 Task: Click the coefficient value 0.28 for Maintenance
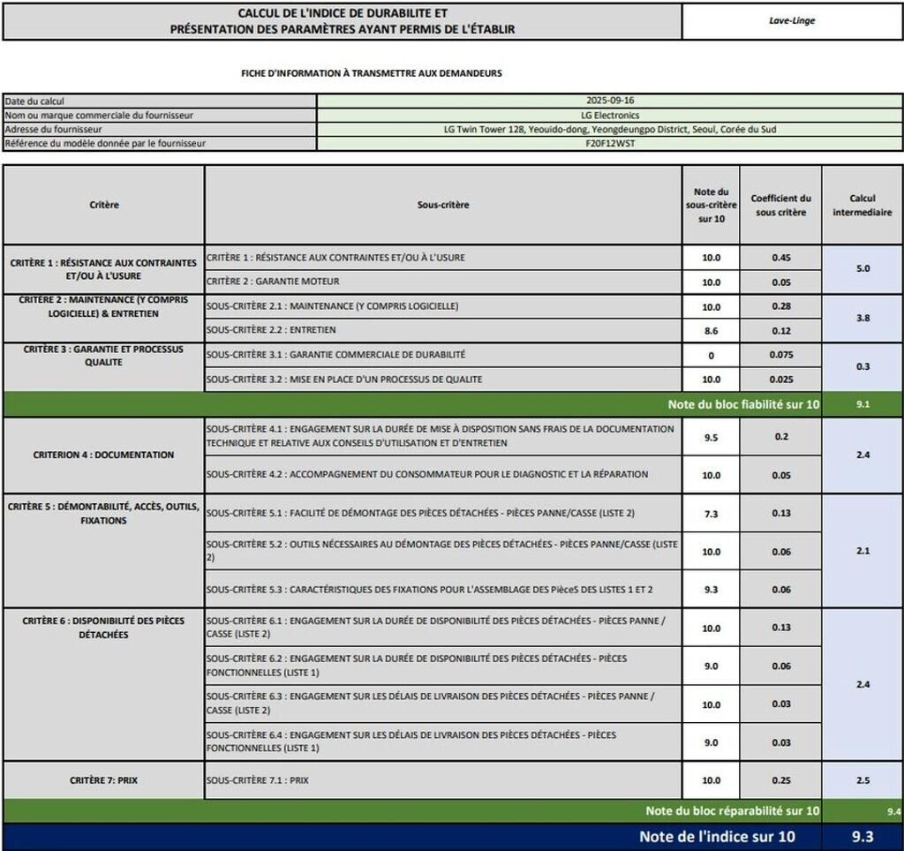click(x=780, y=306)
